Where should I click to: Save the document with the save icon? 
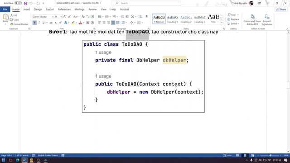coord(26,3)
